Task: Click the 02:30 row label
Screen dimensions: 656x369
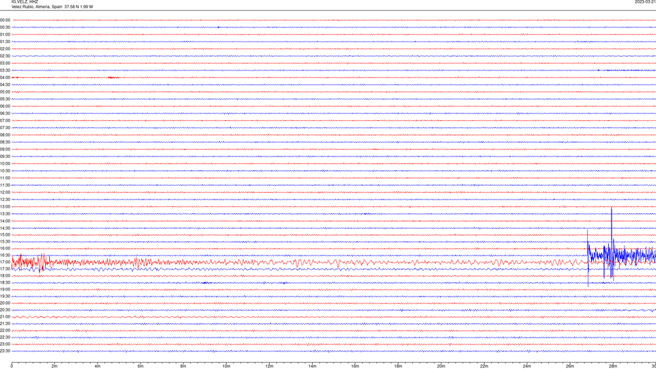Action: coord(5,56)
